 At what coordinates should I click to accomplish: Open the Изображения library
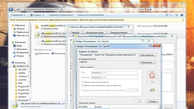pyautogui.click(x=21, y=52)
